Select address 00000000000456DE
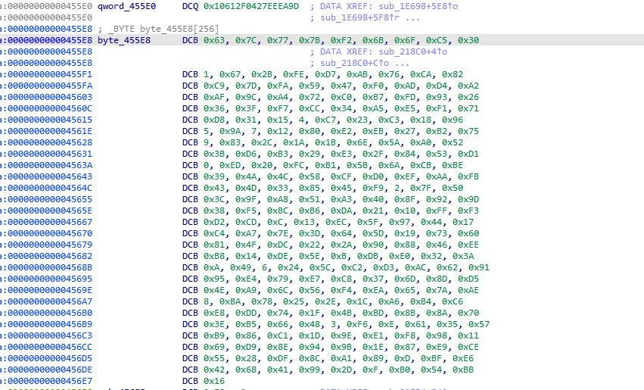 50,370
